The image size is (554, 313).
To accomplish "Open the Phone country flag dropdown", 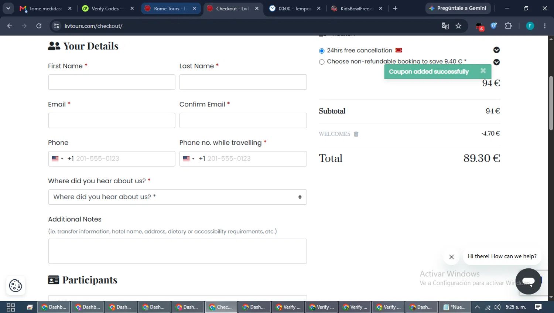I will coord(57,159).
